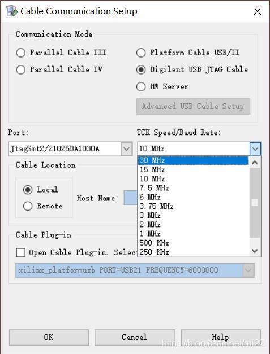The width and height of the screenshot is (270, 354).
Task: Click the Cable Communication Setup title icon
Action: [x=11, y=11]
